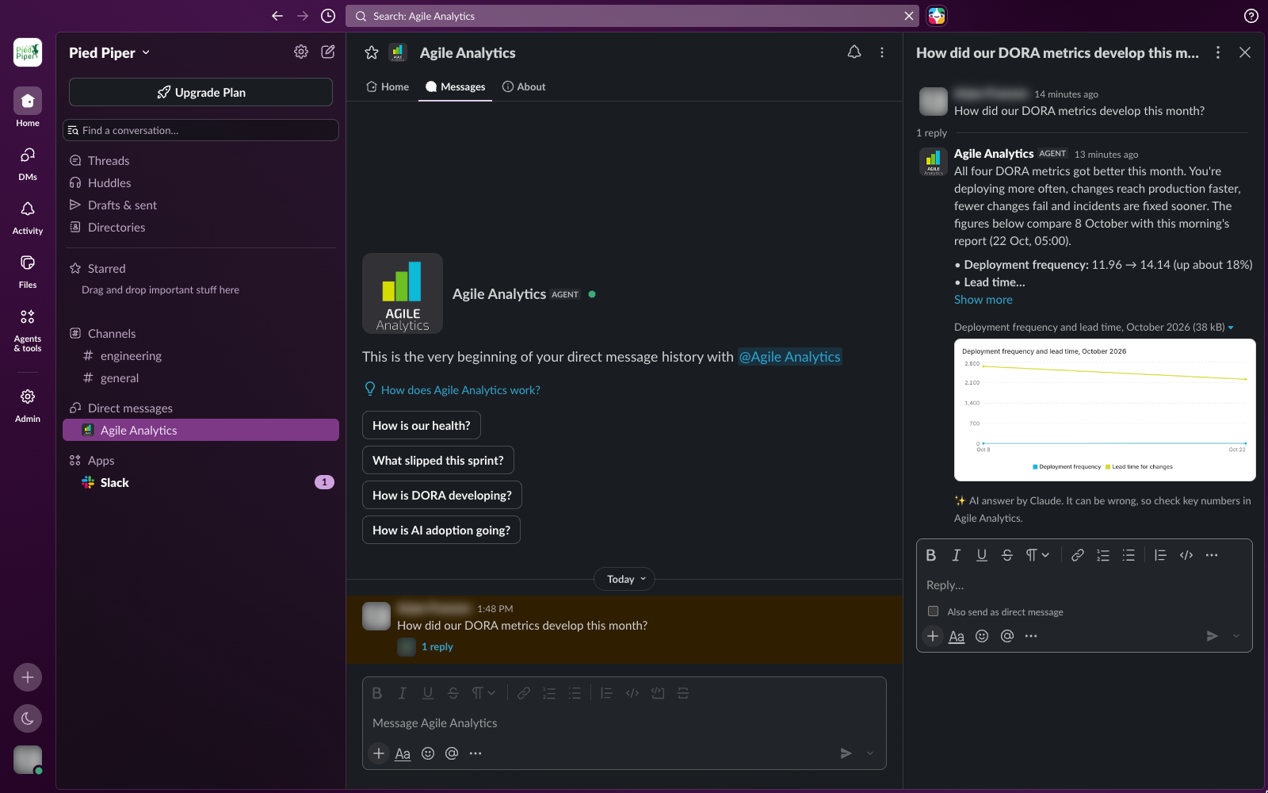1268x793 pixels.
Task: Open the Slack app with unread badge
Action: click(201, 483)
